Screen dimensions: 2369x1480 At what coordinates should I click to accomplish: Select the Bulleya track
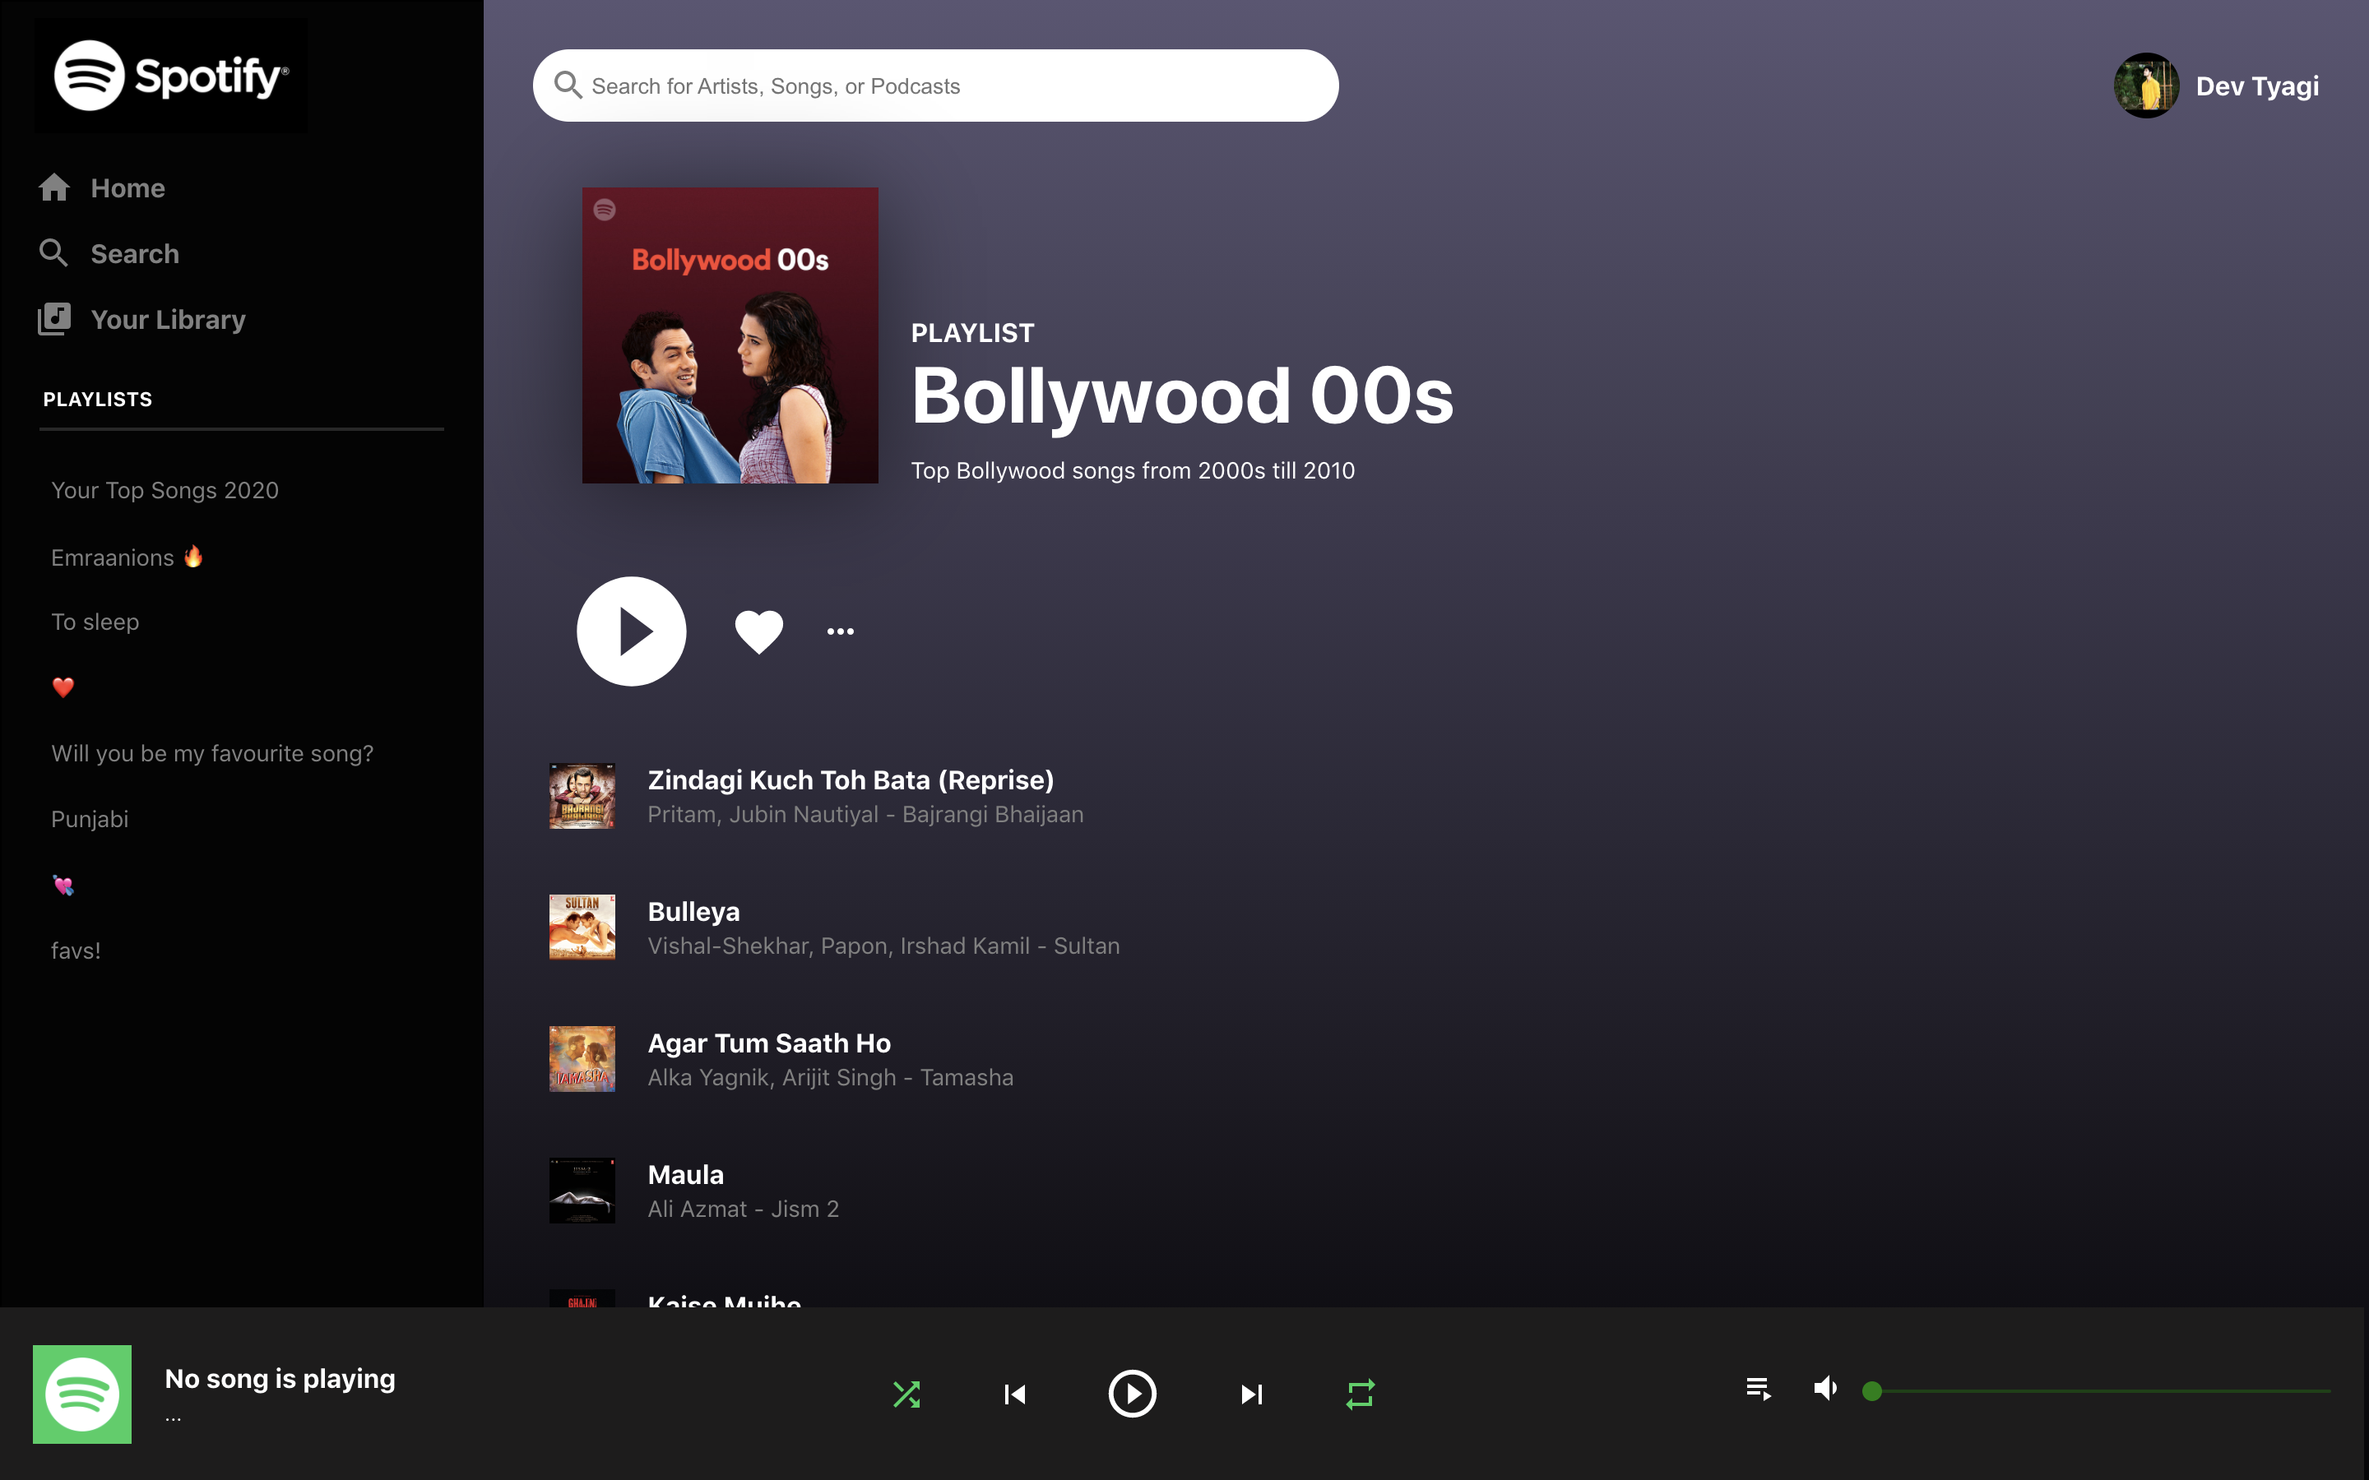tap(693, 911)
